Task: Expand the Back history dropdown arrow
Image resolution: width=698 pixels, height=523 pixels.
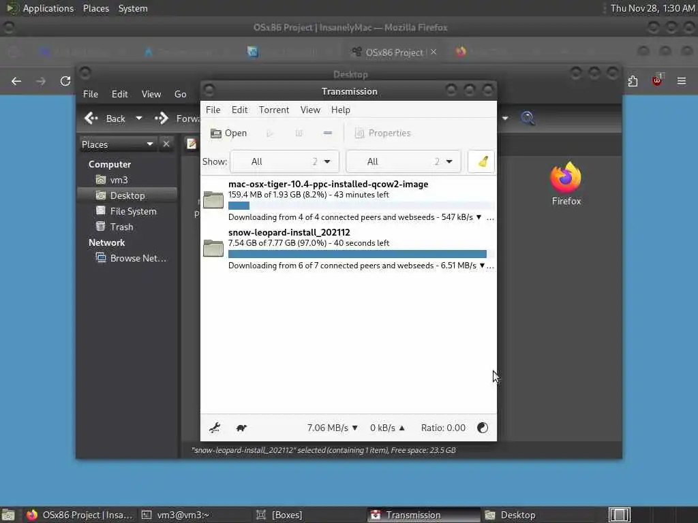Action: [x=139, y=118]
